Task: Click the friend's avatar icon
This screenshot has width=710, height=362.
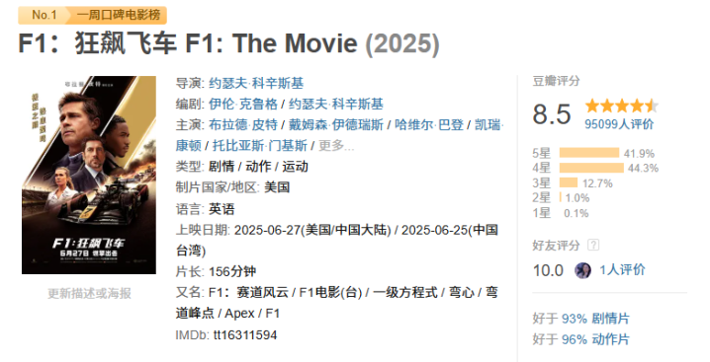Action: (582, 270)
